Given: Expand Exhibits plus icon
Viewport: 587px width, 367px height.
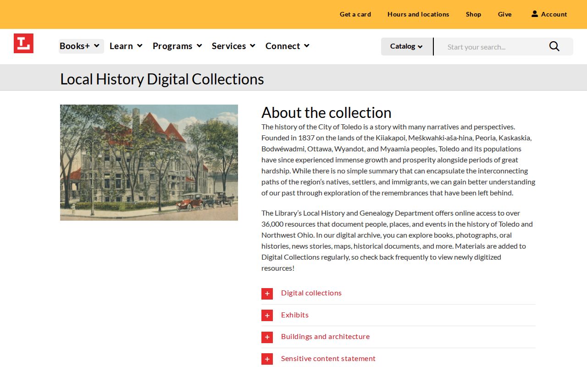Looking at the screenshot, I should click(267, 315).
